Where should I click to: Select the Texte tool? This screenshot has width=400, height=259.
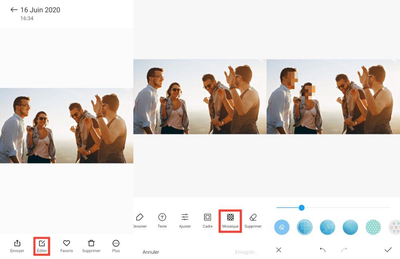click(162, 221)
